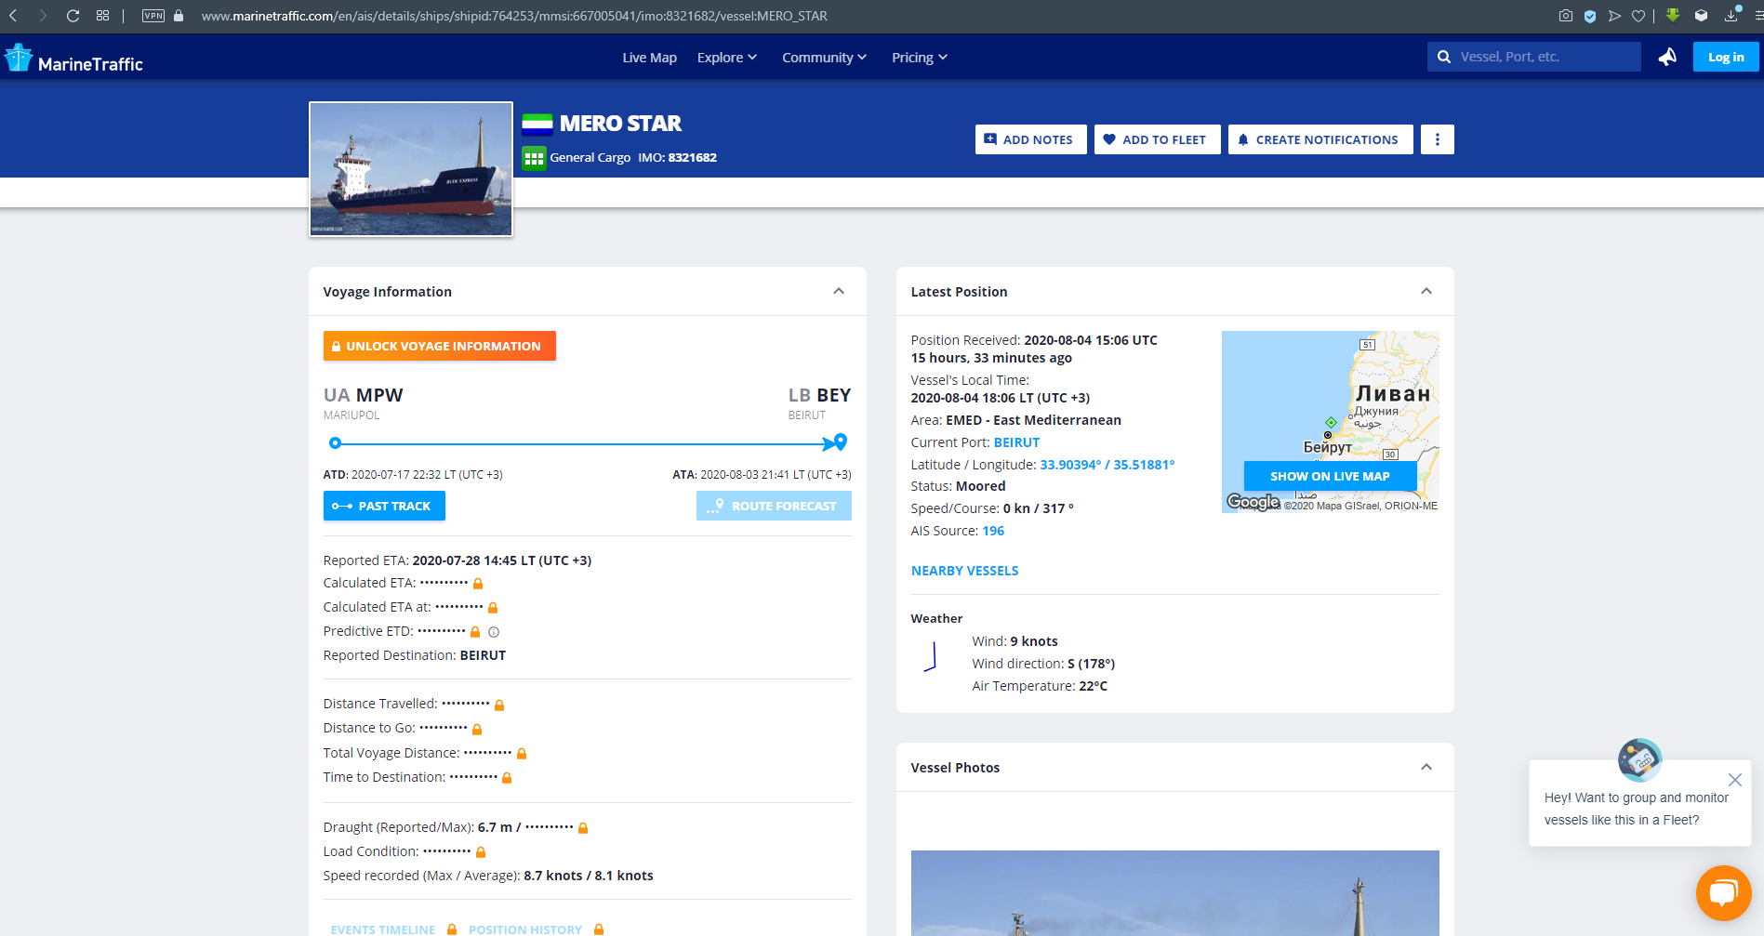Collapse the Latest Position panel

pos(1426,291)
